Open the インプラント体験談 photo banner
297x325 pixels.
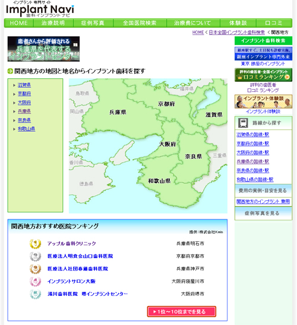coord(263,101)
